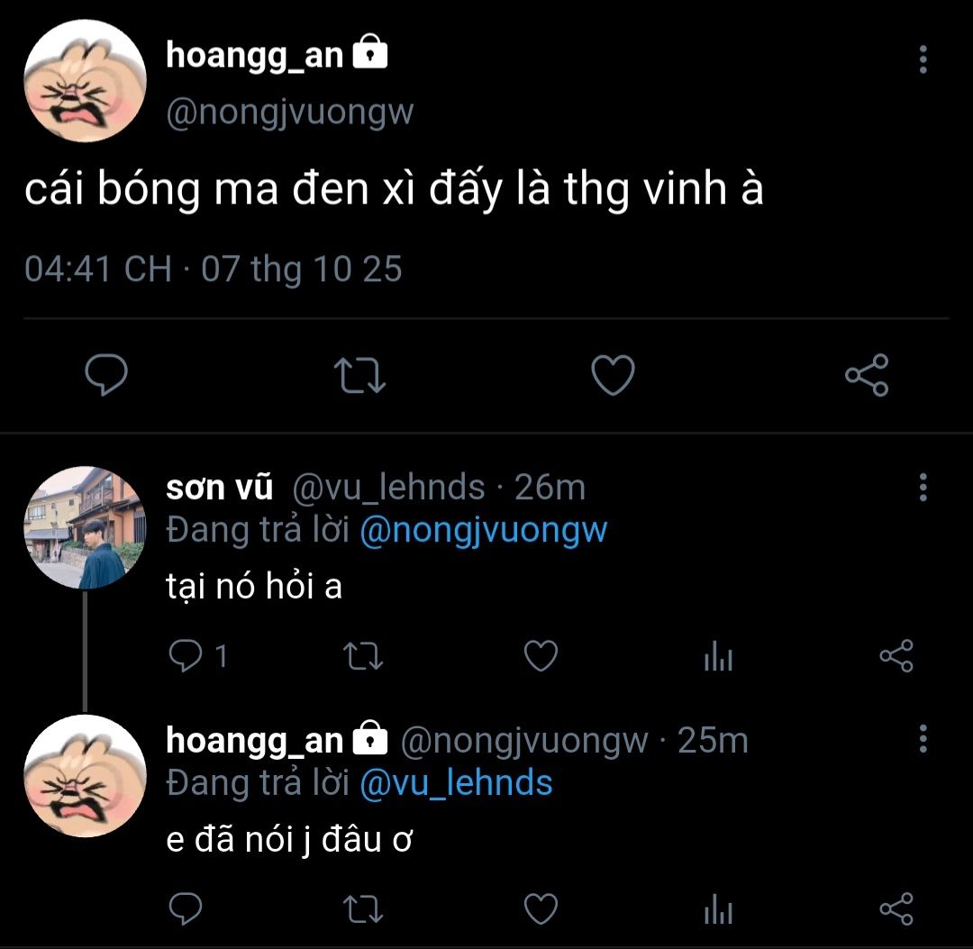Share the main tweet
This screenshot has height=949, width=973.
[x=867, y=374]
